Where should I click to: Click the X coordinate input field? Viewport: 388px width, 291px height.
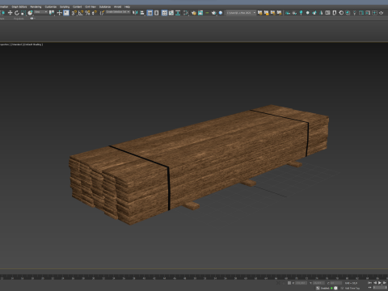pos(301,283)
